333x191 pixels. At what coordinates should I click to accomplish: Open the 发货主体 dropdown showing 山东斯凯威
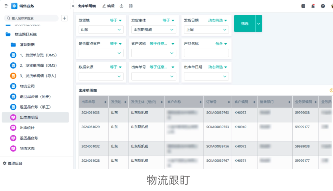click(154, 30)
